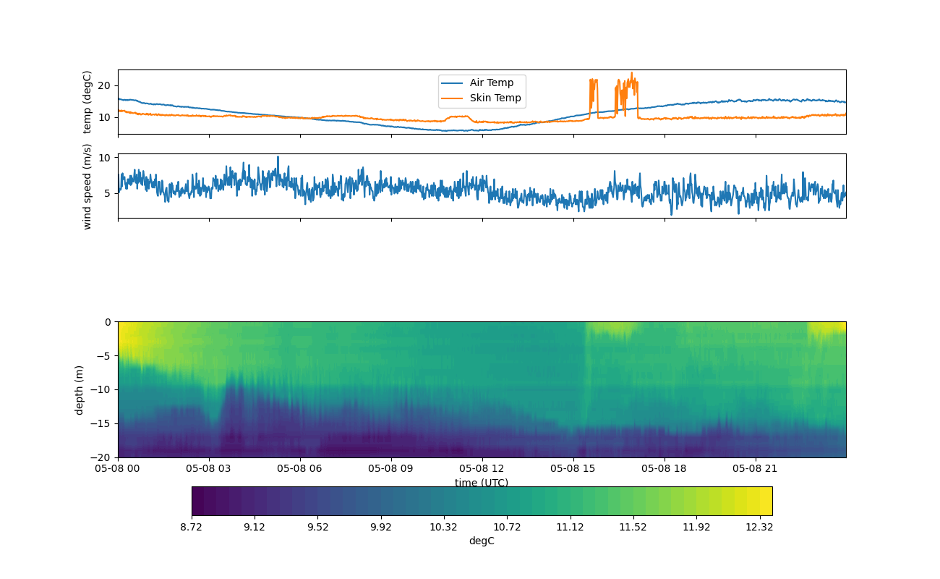The width and height of the screenshot is (940, 579).
Task: Select the blue line sample in legend
Action: 453,83
